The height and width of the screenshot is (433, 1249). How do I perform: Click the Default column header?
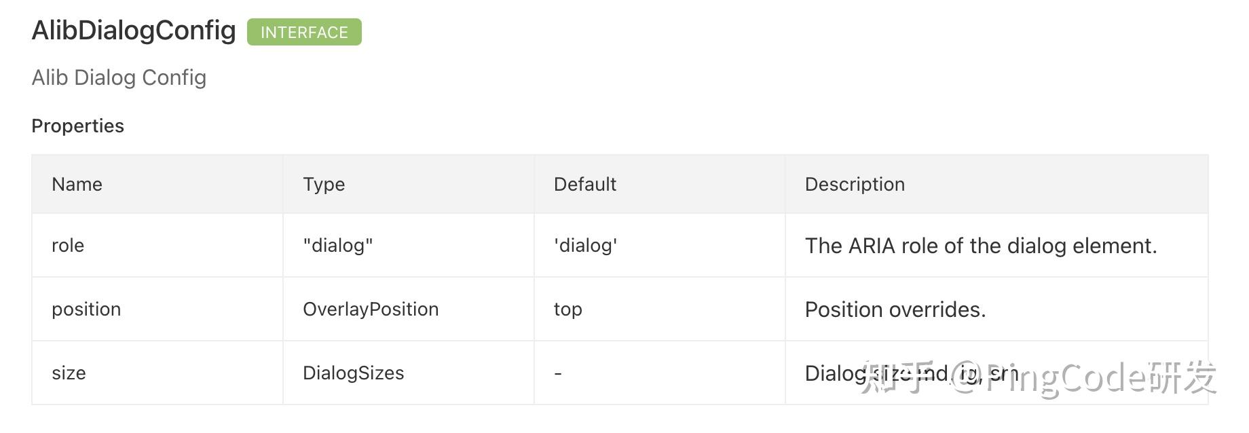585,184
